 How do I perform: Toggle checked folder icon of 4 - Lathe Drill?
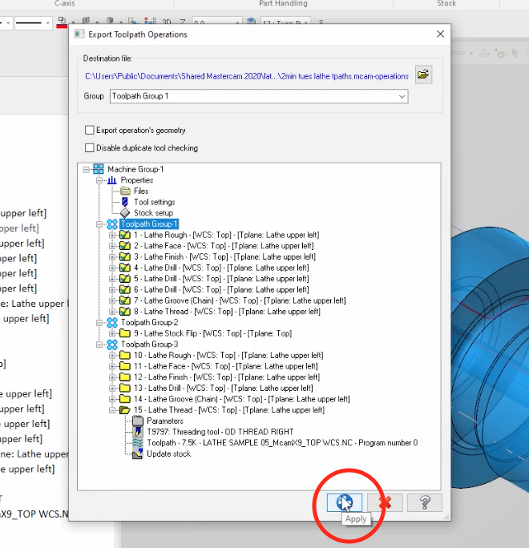coord(125,268)
